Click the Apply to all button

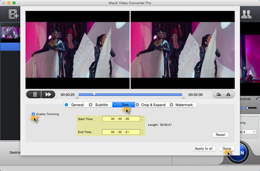click(x=204, y=148)
